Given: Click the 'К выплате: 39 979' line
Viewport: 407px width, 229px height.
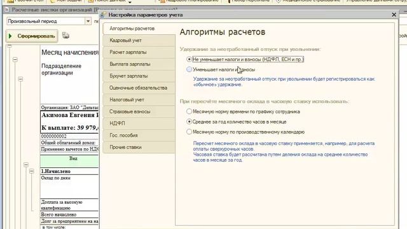Looking at the screenshot, I should 70,128.
